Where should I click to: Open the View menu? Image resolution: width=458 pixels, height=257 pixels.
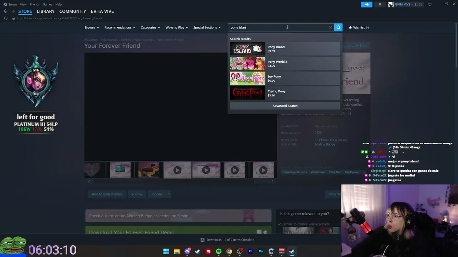(23, 4)
